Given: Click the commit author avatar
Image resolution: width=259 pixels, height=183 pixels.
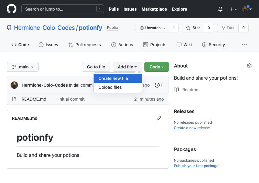Looking at the screenshot, I should coord(14,85).
